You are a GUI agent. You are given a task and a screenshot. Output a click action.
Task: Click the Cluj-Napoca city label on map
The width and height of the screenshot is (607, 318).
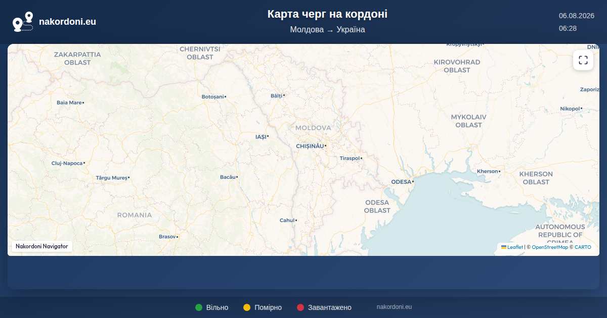(67, 164)
